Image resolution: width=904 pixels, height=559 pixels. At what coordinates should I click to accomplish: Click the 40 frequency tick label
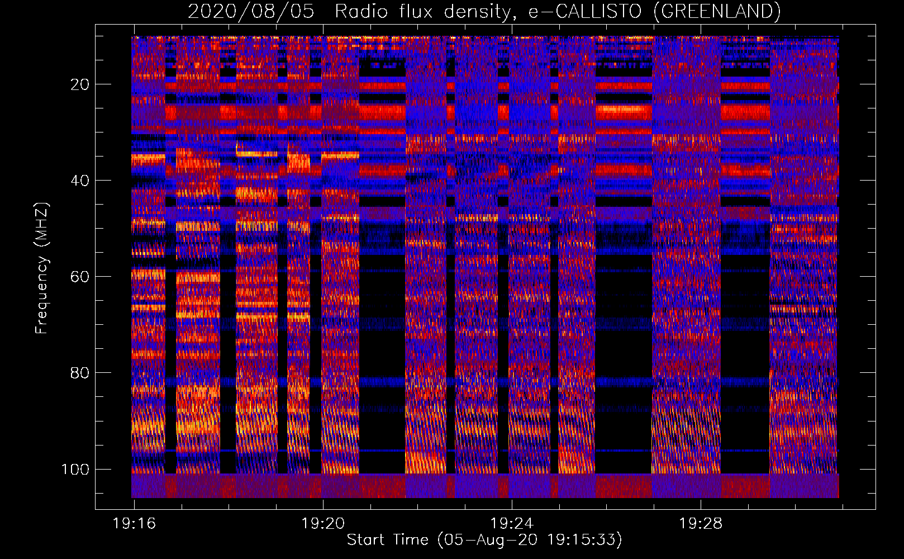(79, 181)
